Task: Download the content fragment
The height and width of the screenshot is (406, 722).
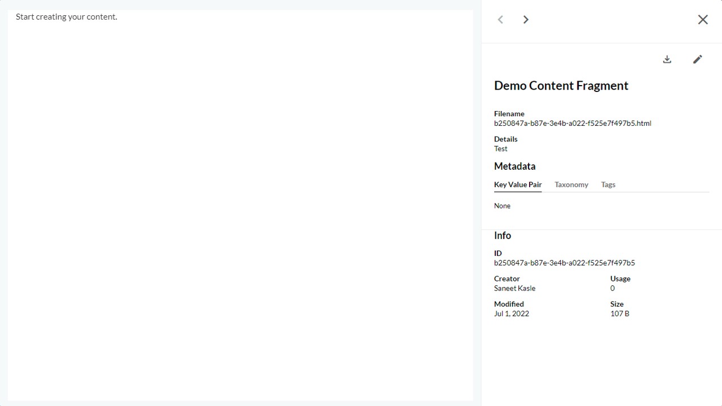Action: coord(667,59)
